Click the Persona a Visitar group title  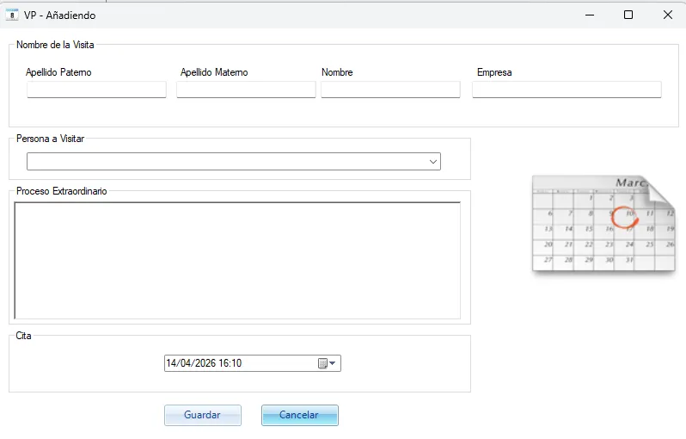51,139
